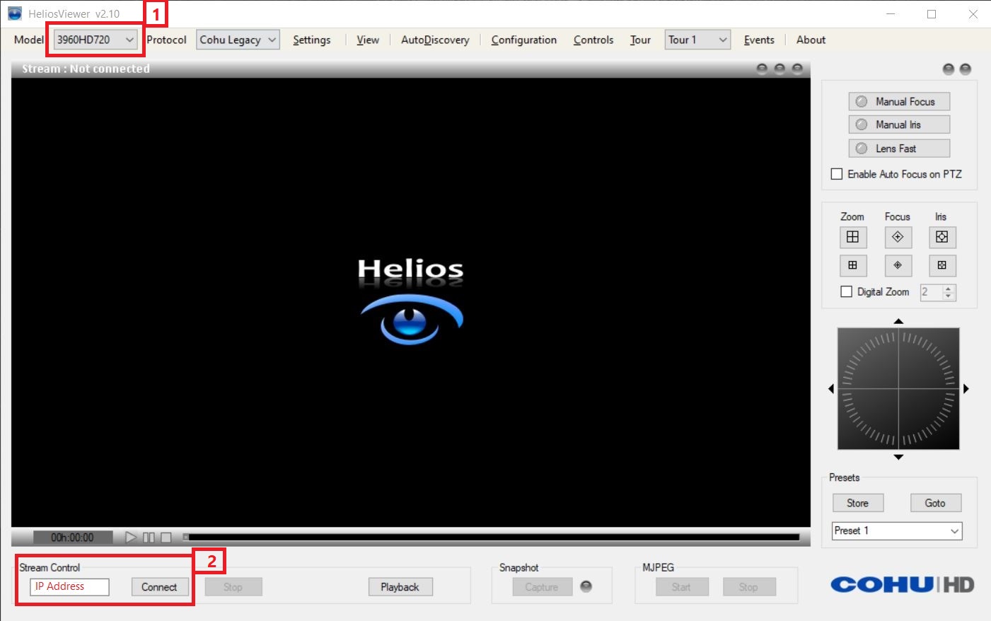Image resolution: width=991 pixels, height=621 pixels.
Task: Decrease the Digital Zoom value with down stepper
Action: [x=949, y=296]
